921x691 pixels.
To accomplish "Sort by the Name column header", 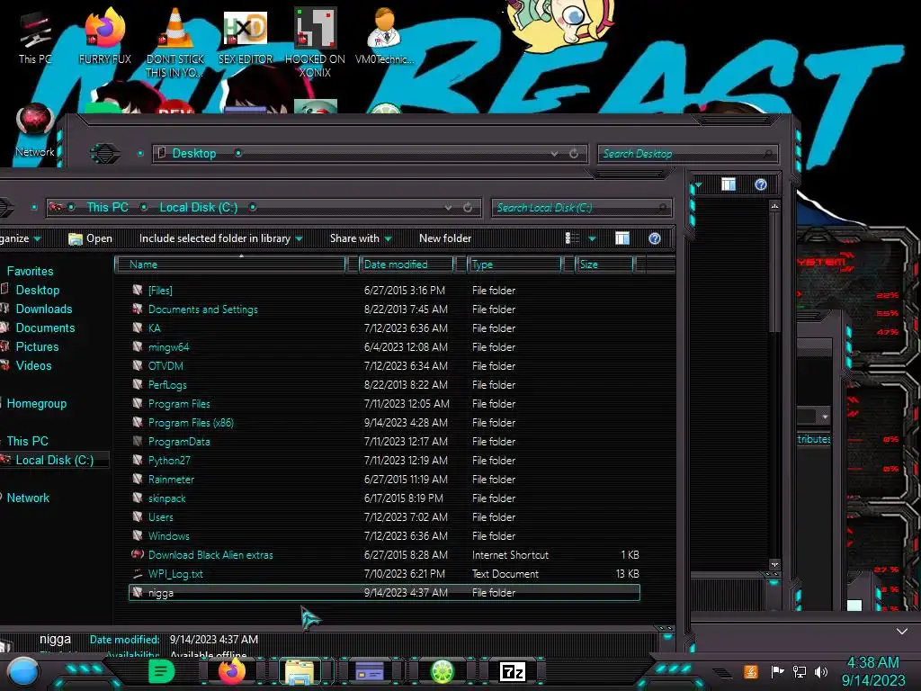I will [231, 265].
